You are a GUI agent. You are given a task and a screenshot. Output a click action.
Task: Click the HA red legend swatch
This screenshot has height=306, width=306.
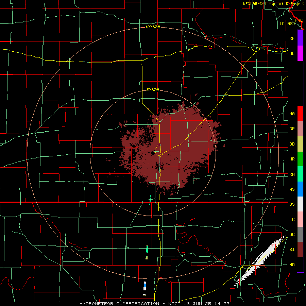coord(300,114)
